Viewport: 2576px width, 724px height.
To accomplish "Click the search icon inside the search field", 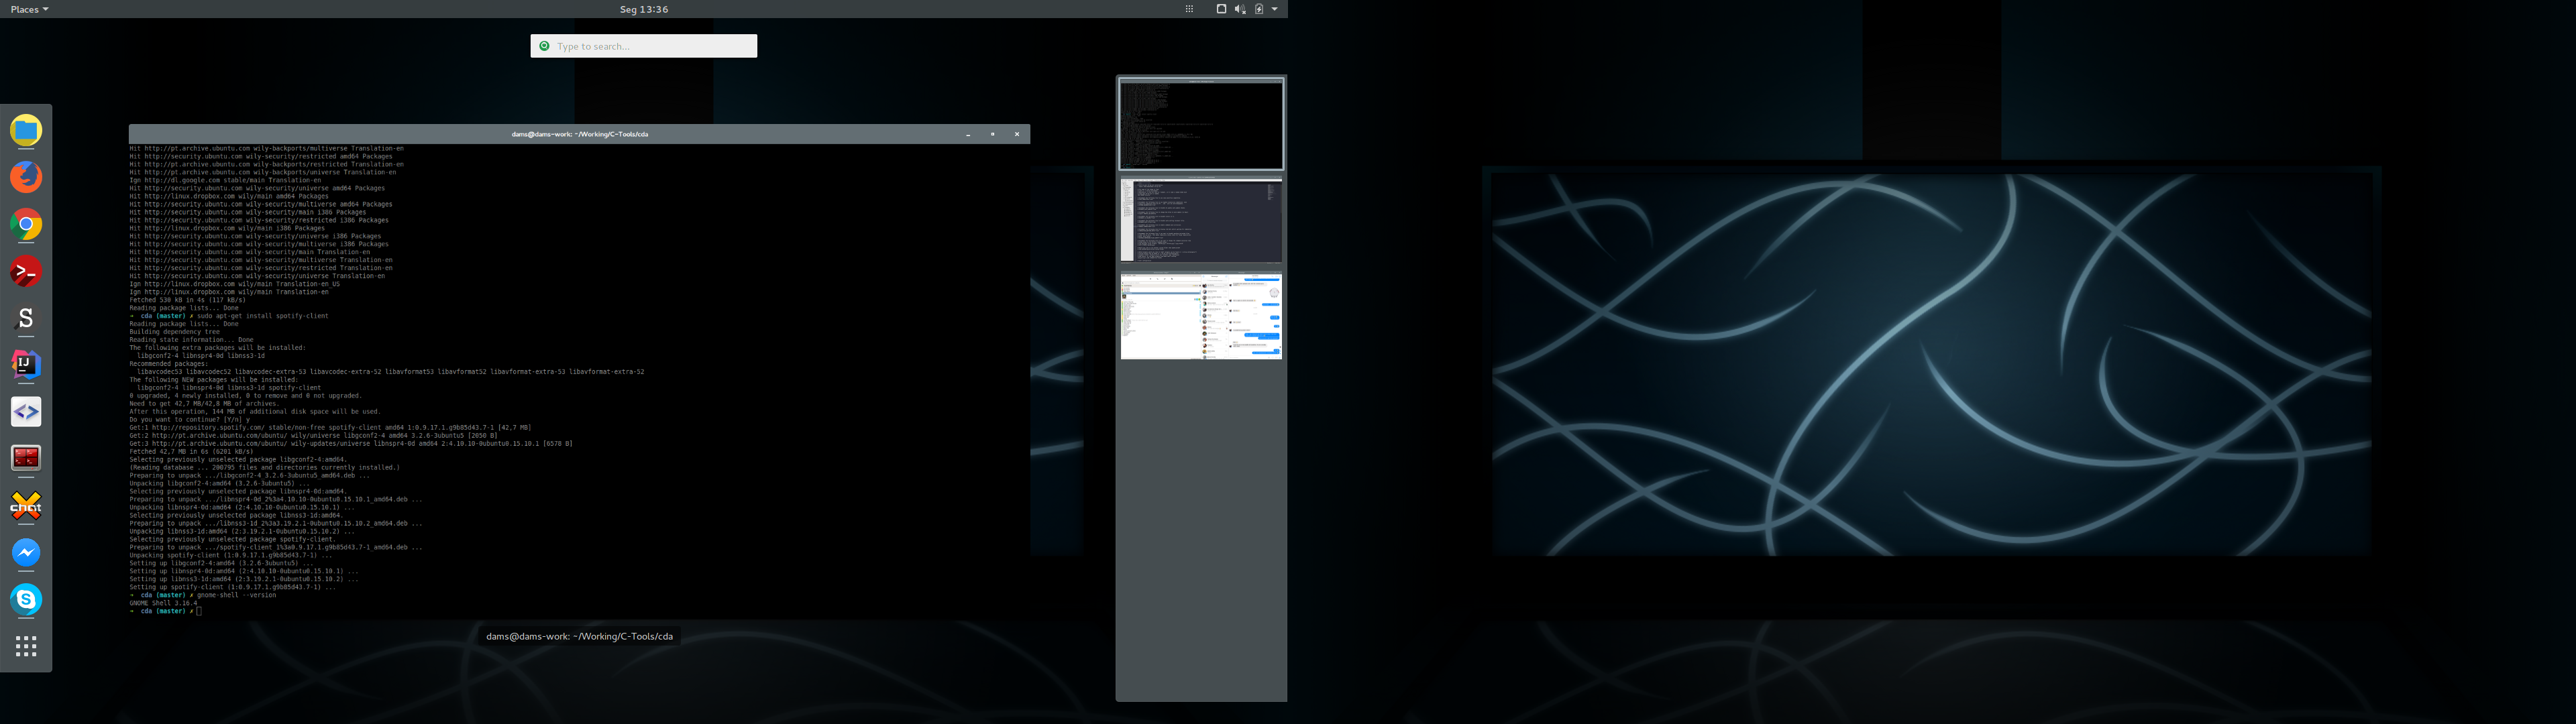I will 544,46.
